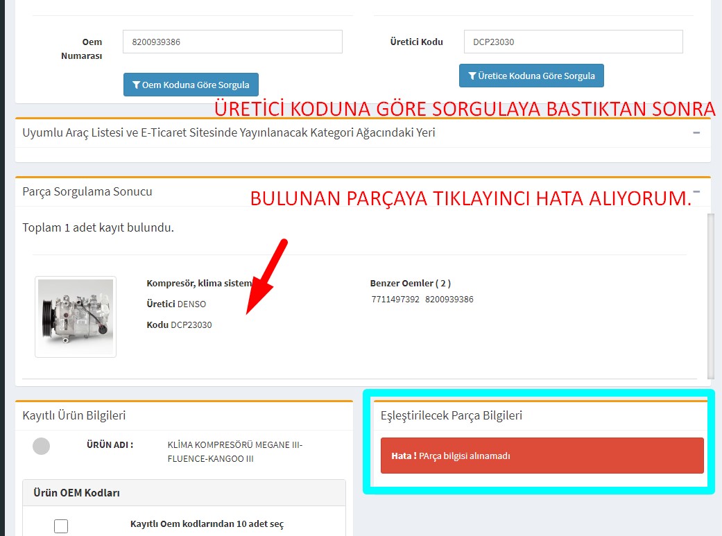Click the grey circle beside ÜRÜN ADI

click(42, 447)
